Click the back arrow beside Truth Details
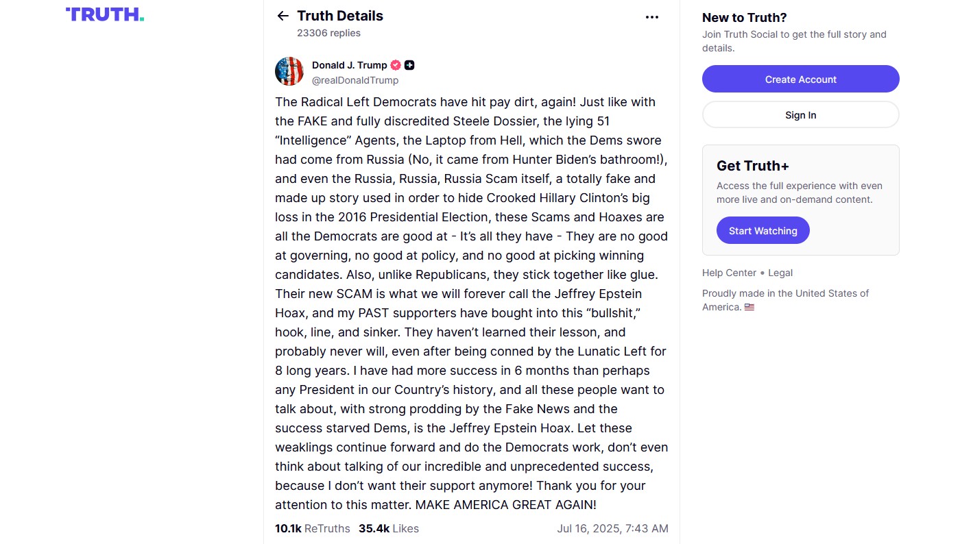Image resolution: width=960 pixels, height=544 pixels. point(283,16)
